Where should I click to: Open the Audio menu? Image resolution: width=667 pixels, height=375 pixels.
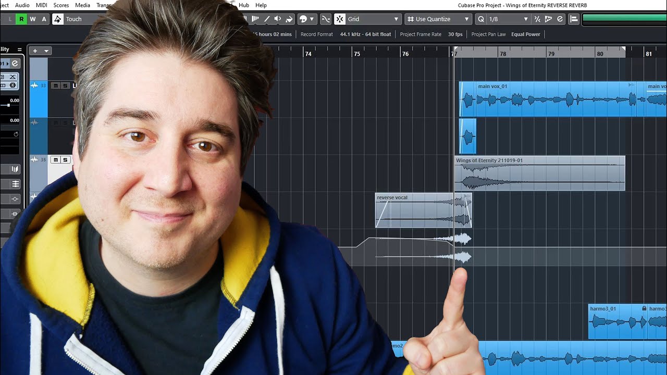pos(22,5)
